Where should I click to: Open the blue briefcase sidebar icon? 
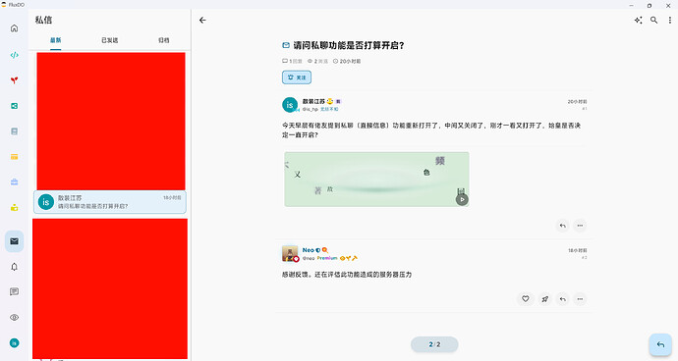pos(15,182)
